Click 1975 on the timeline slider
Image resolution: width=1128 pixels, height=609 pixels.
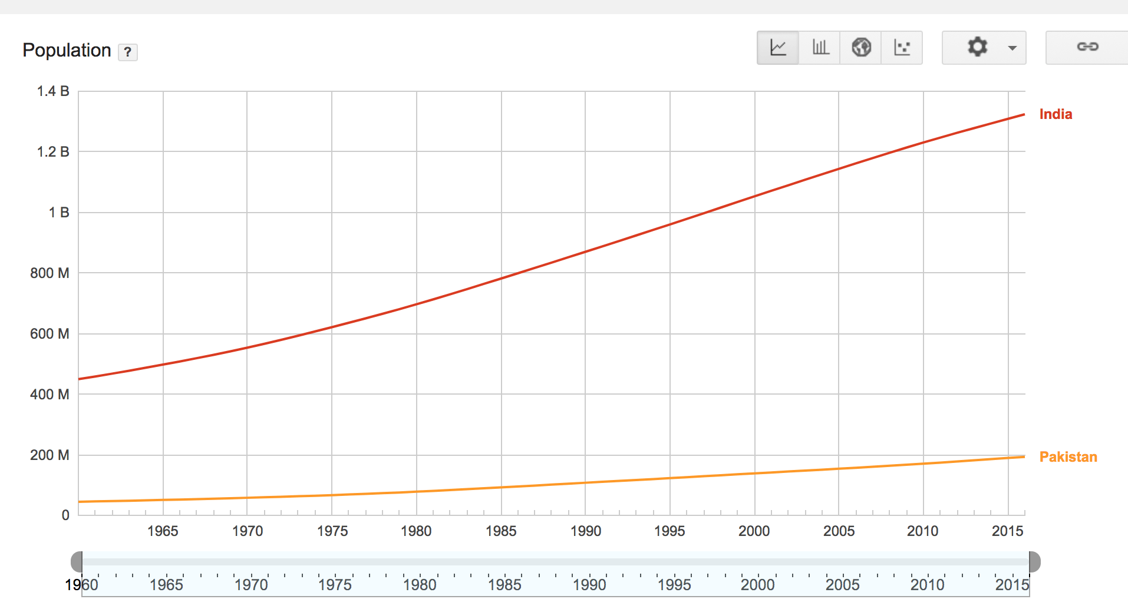pyautogui.click(x=335, y=585)
